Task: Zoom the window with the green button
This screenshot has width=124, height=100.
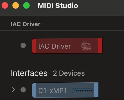Action: coord(26,5)
